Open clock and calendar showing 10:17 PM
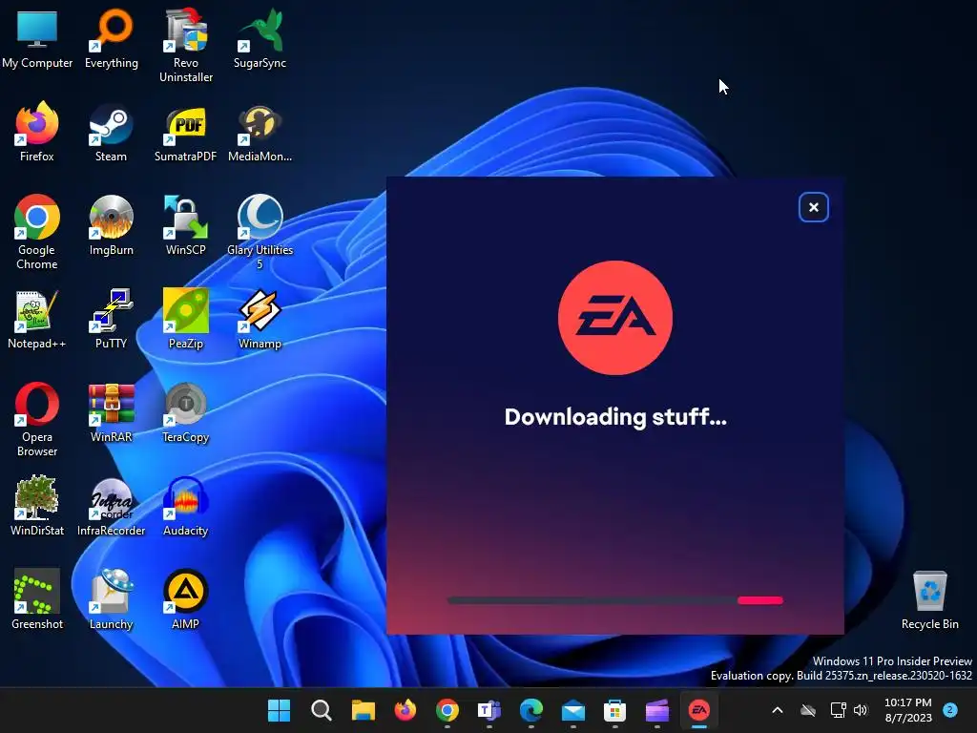This screenshot has height=733, width=977. point(908,710)
